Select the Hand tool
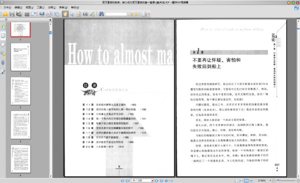This screenshot has width=300, height=183. coord(65,14)
